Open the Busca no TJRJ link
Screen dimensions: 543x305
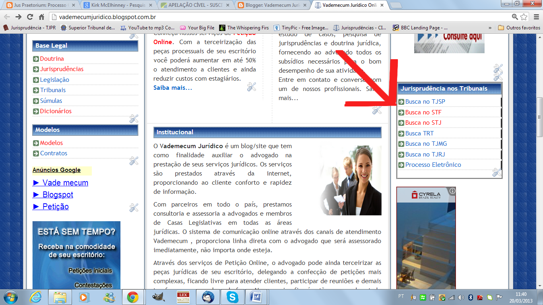[x=425, y=154]
